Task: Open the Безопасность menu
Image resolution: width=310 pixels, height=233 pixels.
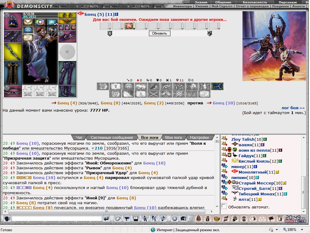Action: pos(255,2)
